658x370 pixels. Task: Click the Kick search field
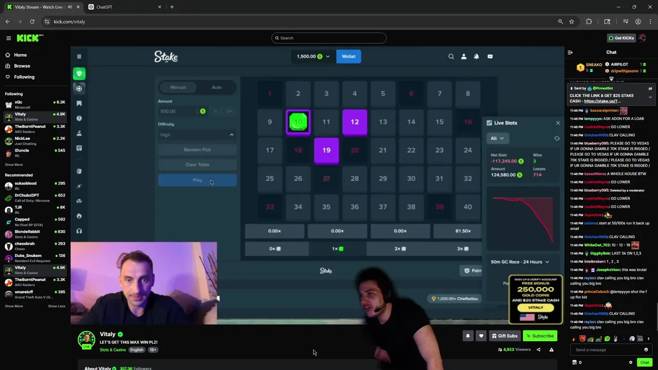click(328, 38)
